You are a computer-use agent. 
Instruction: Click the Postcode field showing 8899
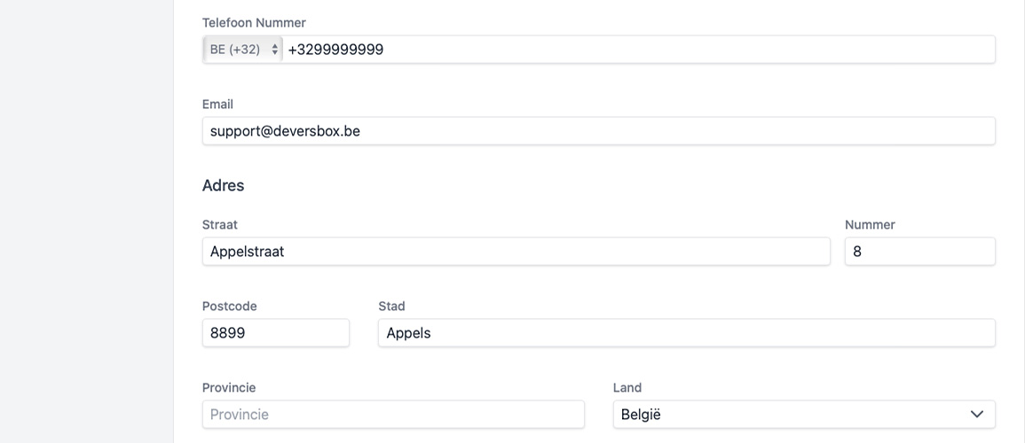click(275, 333)
